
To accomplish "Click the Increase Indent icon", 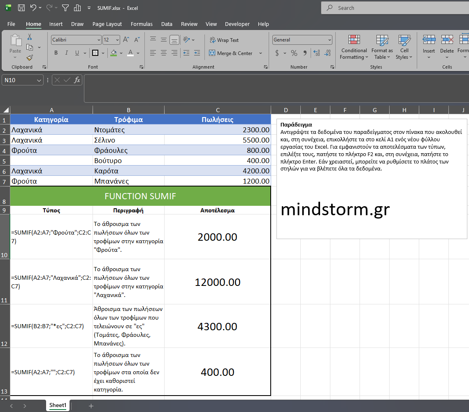I will click(196, 53).
